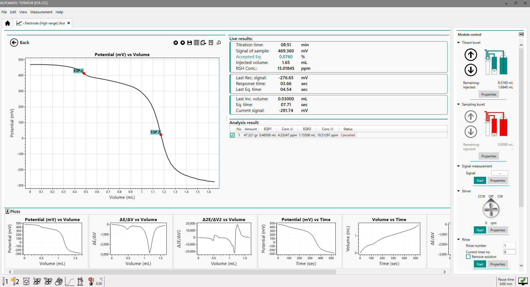Click the Rinse number input field
Image resolution: width=530 pixels, height=287 pixels.
pos(509,246)
